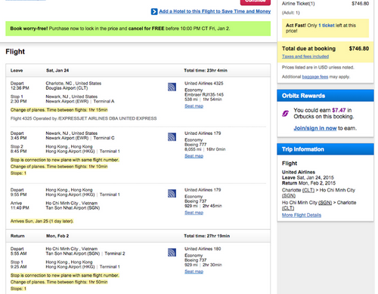
Task: Click the purple Orbitz Rewards swirl icon
Action: [285, 114]
